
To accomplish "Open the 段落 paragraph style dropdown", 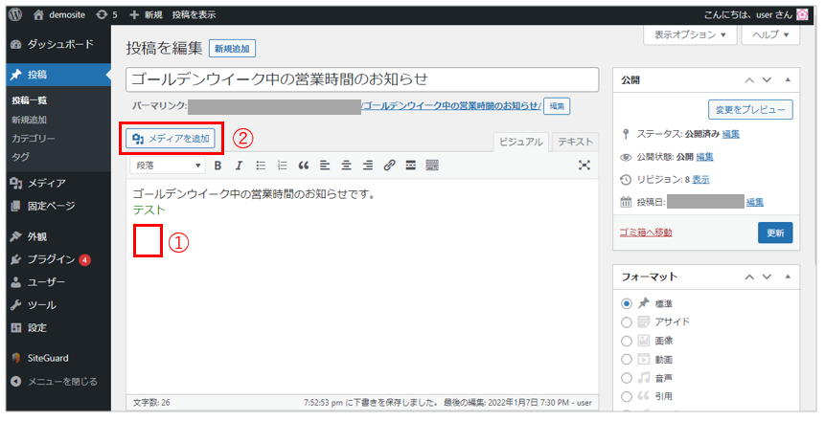I will (x=169, y=166).
